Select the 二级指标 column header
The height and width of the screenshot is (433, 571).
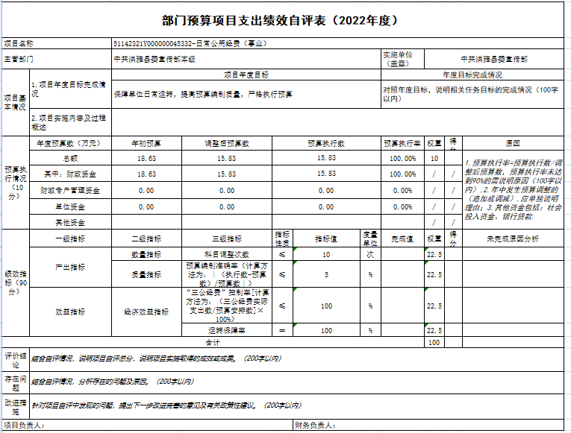(x=146, y=238)
